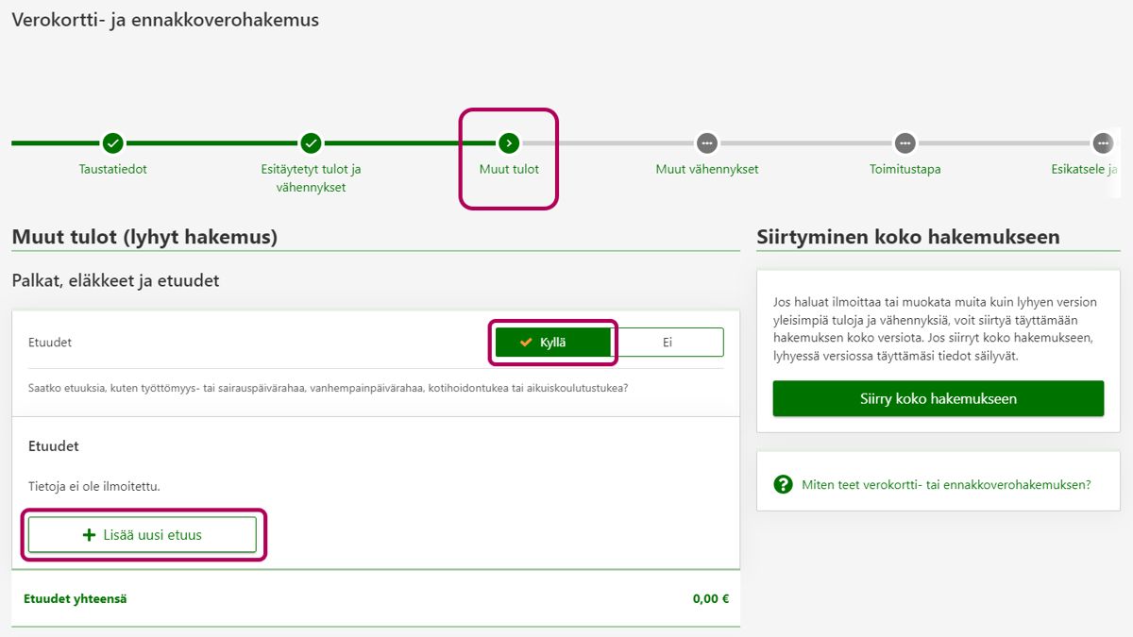Viewport: 1133px width, 637px height.
Task: Open the Toimitustapa step label
Action: tap(905, 170)
